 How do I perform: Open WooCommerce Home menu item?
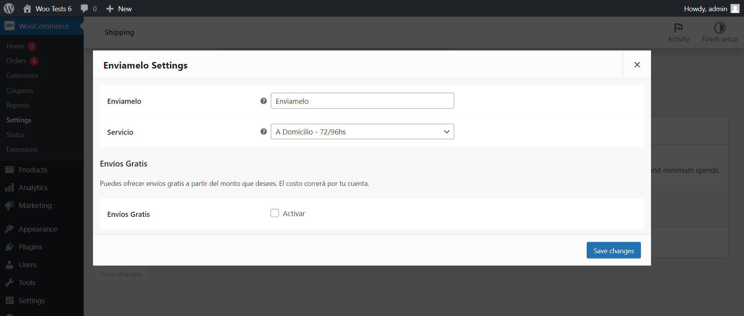point(15,46)
